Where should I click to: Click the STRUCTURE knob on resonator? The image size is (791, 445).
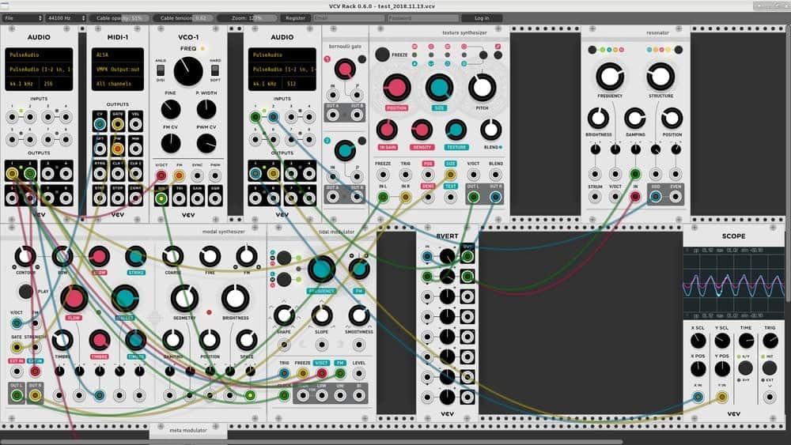660,77
